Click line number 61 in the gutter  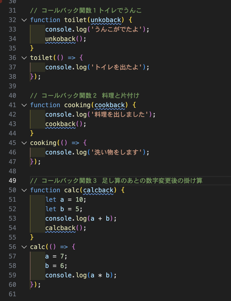13,294
